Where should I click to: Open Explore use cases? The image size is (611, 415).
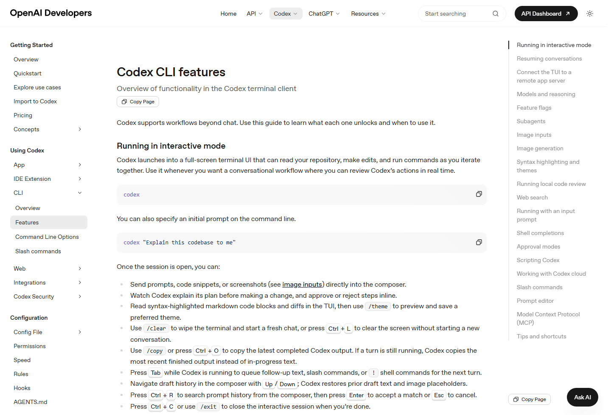(x=37, y=87)
